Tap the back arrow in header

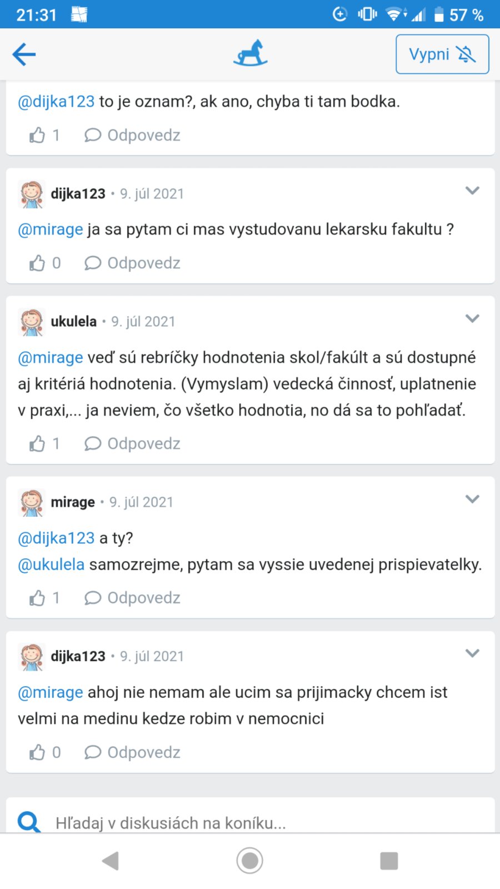pos(24,54)
